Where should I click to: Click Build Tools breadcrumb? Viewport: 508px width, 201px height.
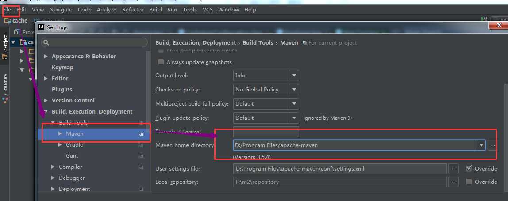(258, 43)
